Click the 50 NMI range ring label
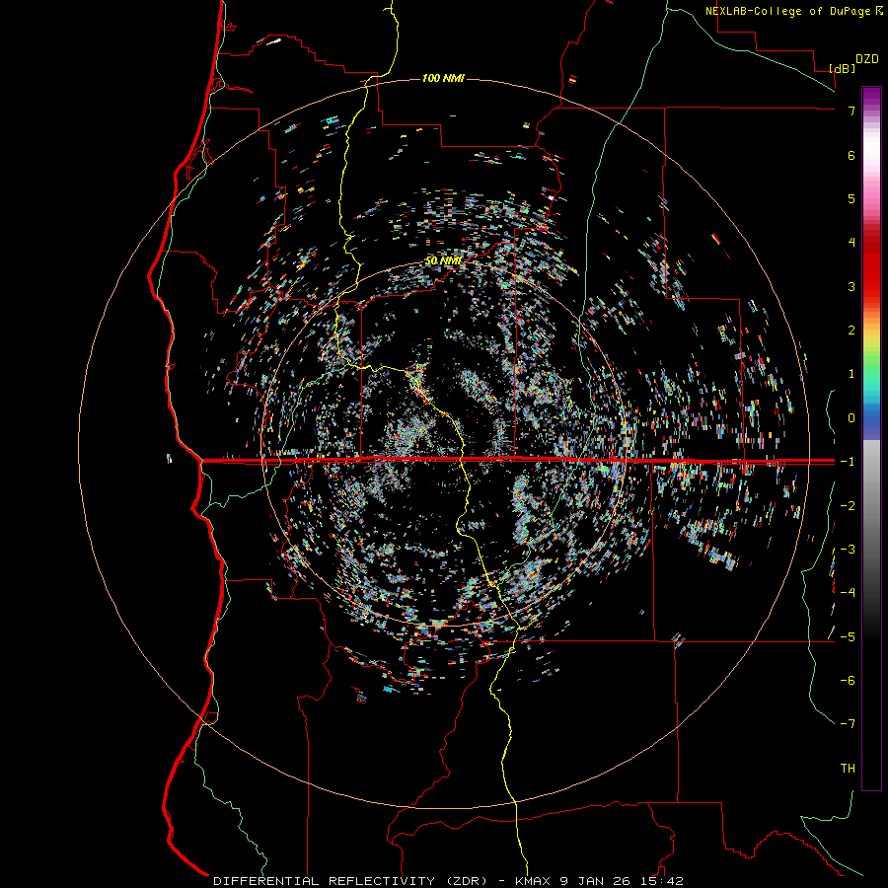Screen dimensions: 888x888 tap(443, 261)
